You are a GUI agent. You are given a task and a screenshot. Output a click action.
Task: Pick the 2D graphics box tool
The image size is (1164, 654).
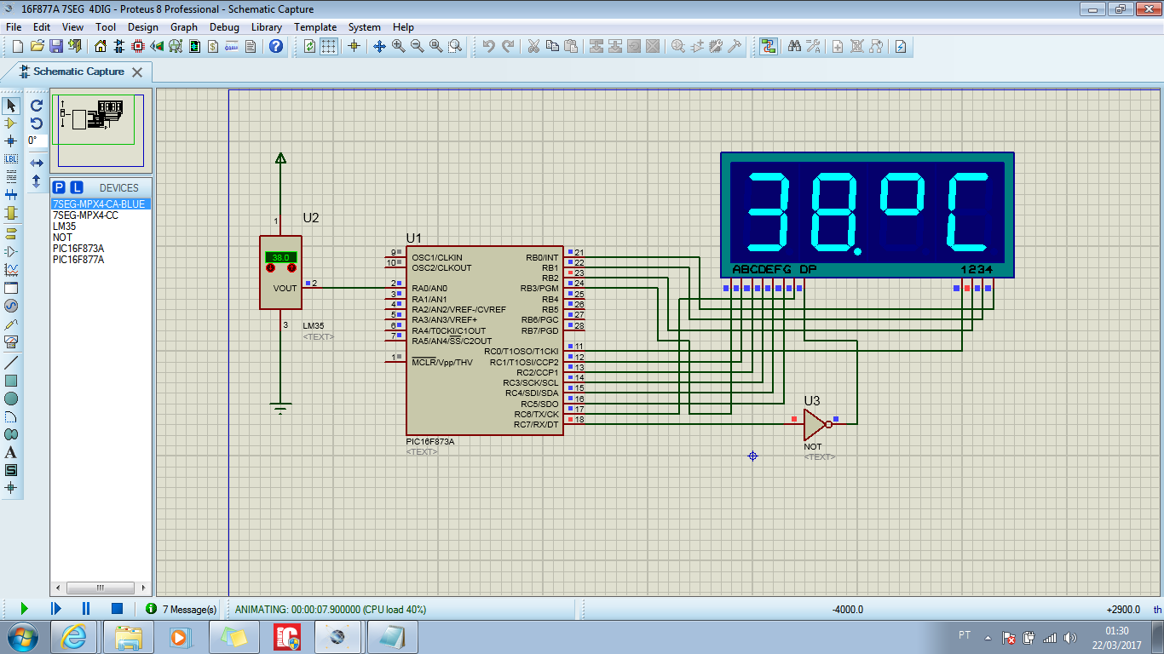click(11, 380)
